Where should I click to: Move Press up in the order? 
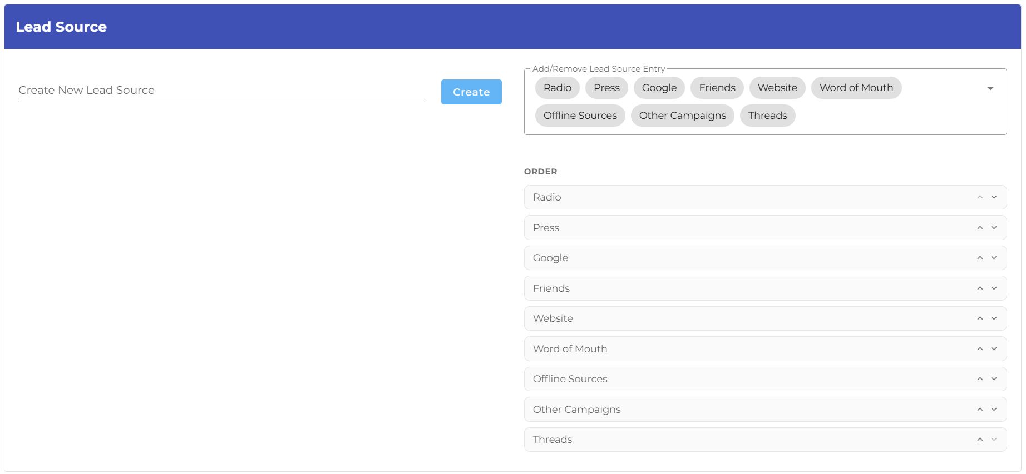click(980, 228)
